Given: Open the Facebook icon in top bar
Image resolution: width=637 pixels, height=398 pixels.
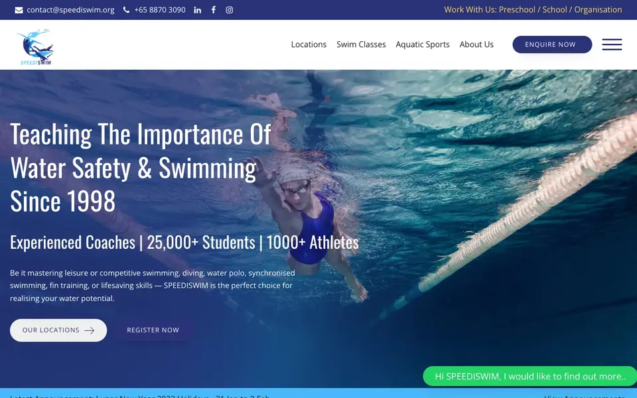Looking at the screenshot, I should click(x=213, y=10).
